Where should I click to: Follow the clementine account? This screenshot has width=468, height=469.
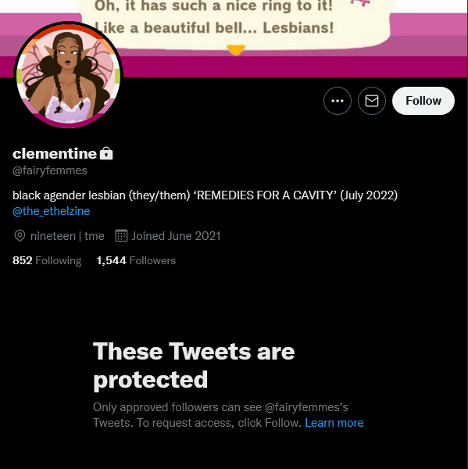click(x=423, y=101)
